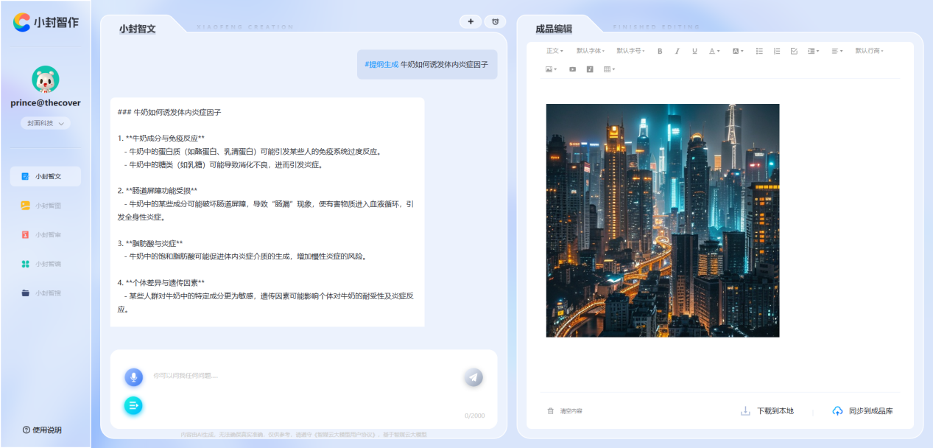Open the 默认行高 line height dropdown

[x=869, y=51]
